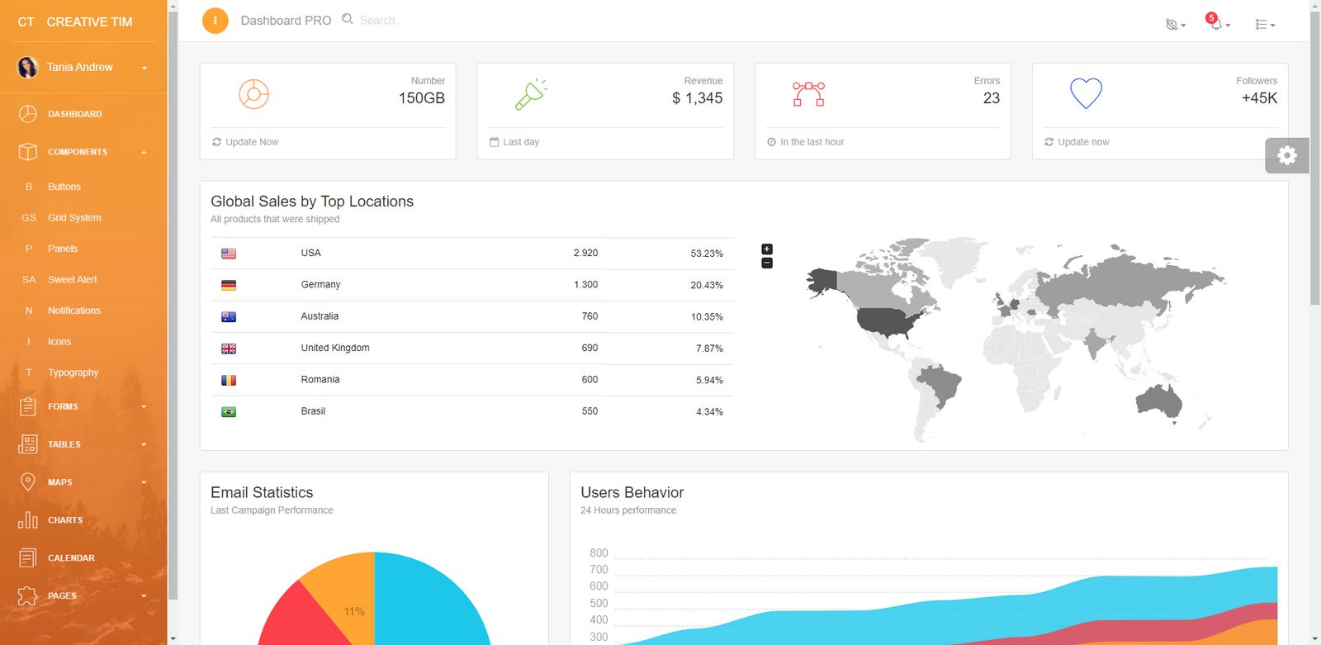
Task: Expand the Tables menu
Action: 144,444
